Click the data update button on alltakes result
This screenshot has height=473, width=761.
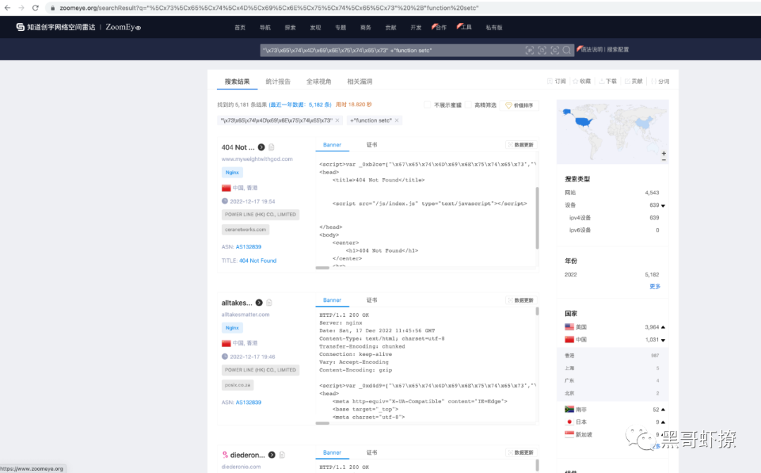click(x=521, y=301)
